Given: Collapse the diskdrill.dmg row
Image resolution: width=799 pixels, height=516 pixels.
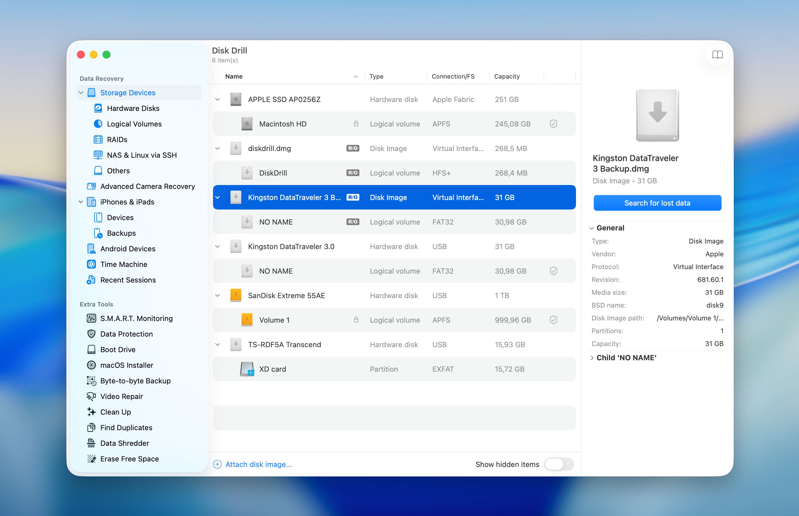Looking at the screenshot, I should pos(218,149).
